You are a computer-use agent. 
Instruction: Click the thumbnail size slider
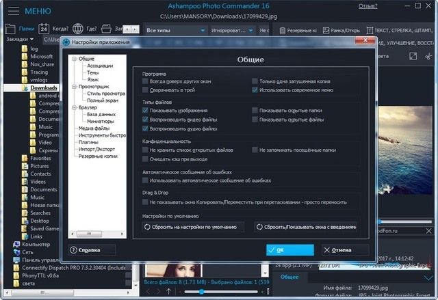coord(202,292)
